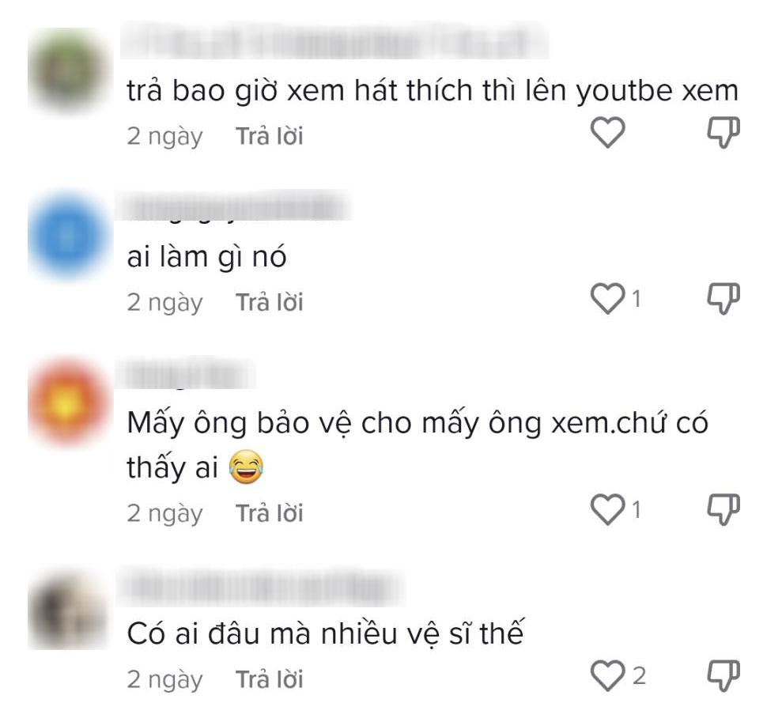Reply to the youtbe xem comment
Viewport: 767px width, 718px height.
pos(270,136)
